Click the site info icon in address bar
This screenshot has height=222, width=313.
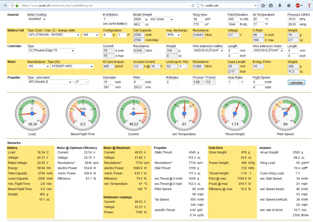(x=12, y=6)
